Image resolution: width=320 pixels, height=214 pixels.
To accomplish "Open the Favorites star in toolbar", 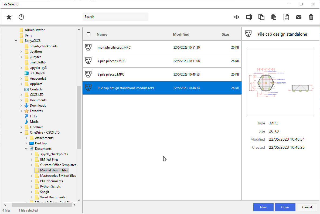I will click(x=9, y=17).
